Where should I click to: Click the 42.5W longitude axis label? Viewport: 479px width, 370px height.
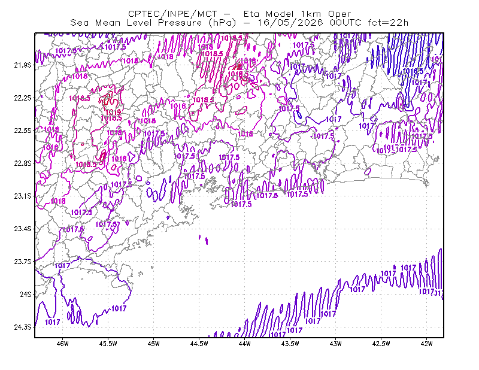381,344
